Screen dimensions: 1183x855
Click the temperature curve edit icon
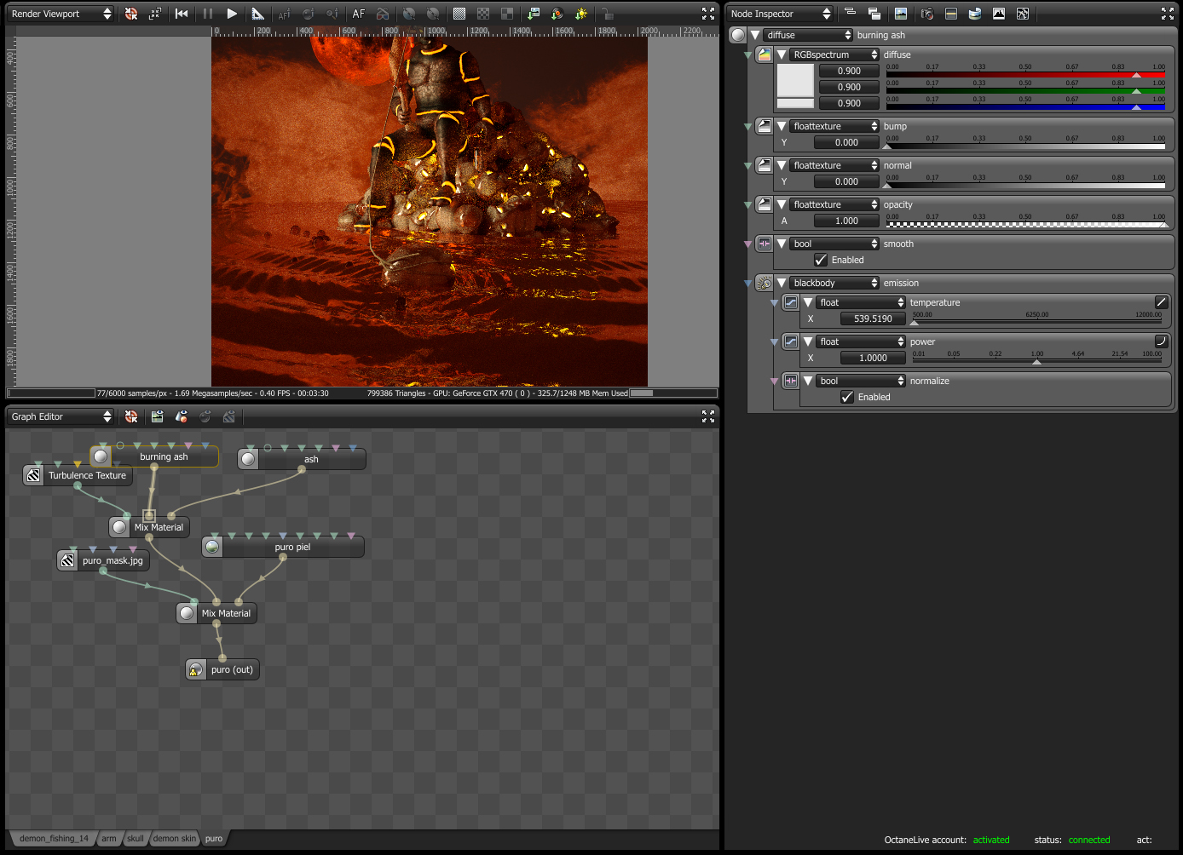point(1161,302)
